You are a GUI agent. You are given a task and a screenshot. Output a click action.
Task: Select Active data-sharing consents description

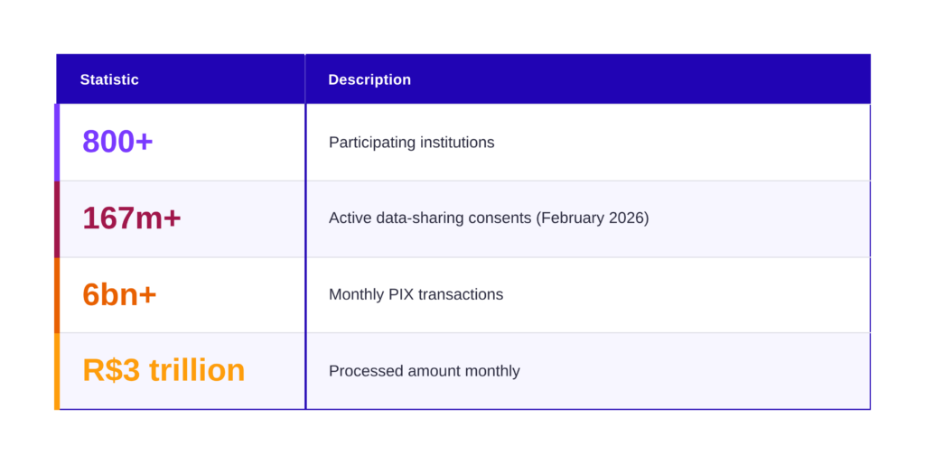[x=488, y=218]
